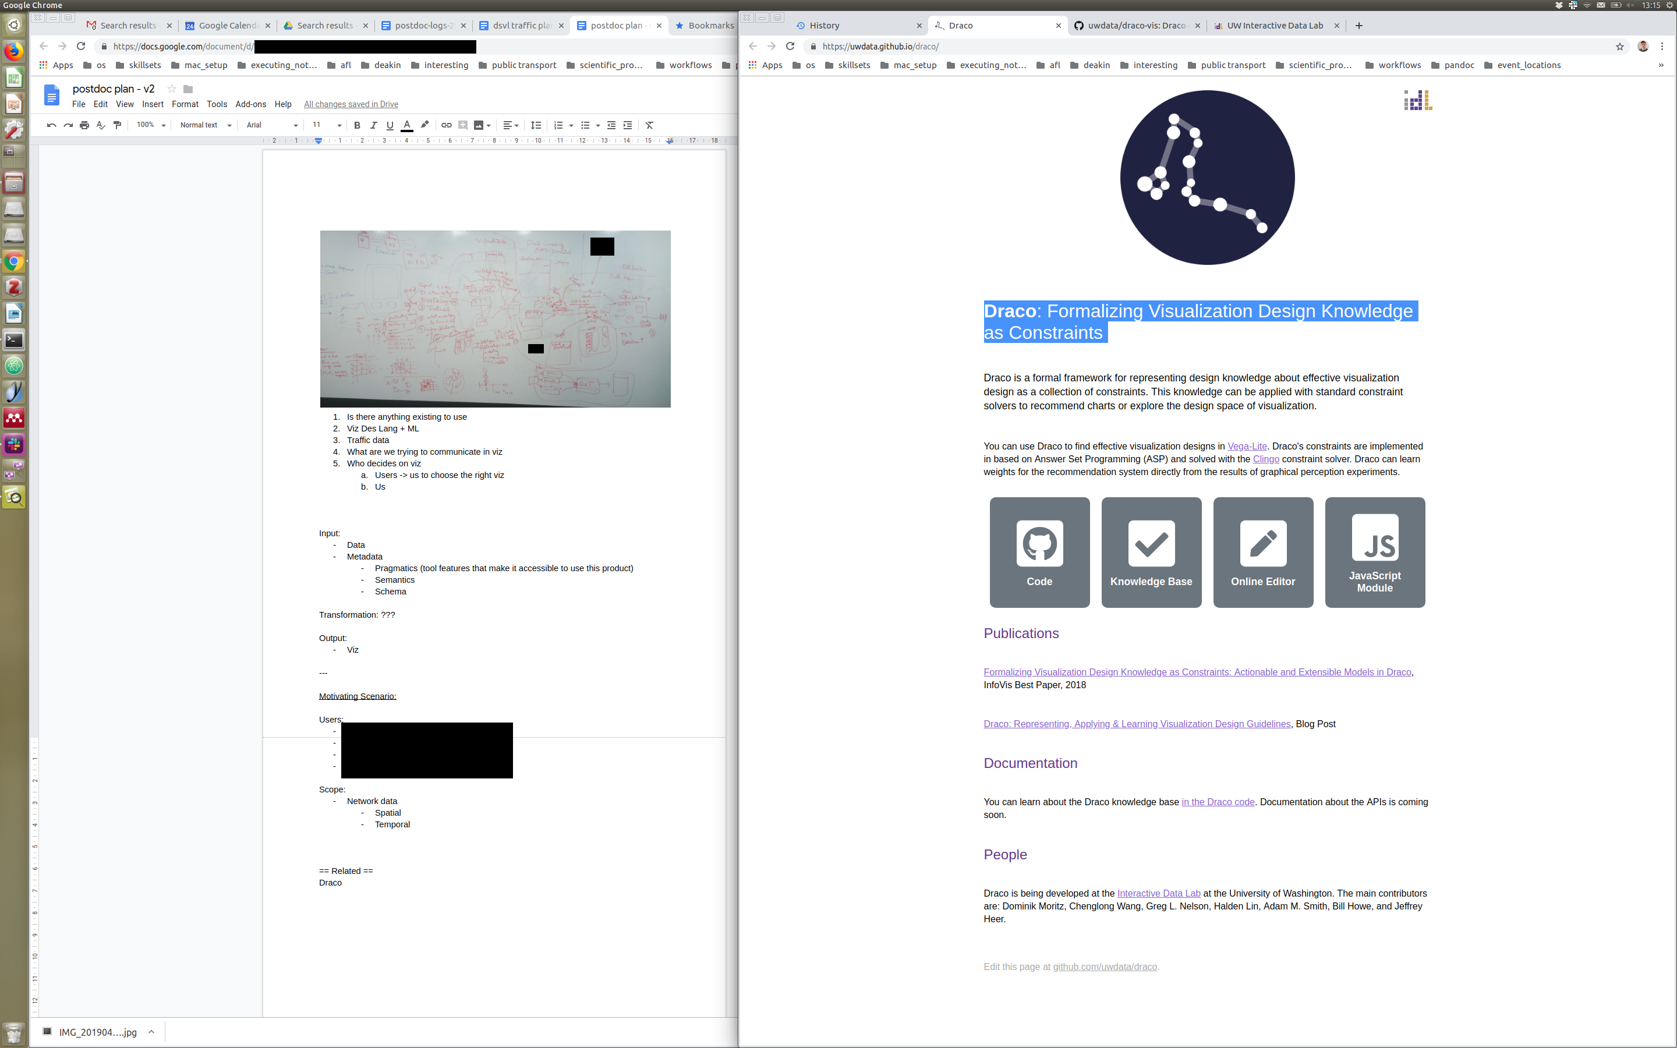Open the Normal text style dropdown

(x=205, y=125)
